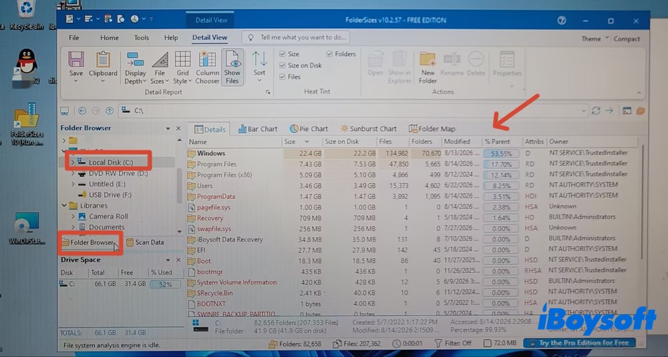Expand the Camera Roll tree node
This screenshot has height=357, width=668.
[x=73, y=216]
